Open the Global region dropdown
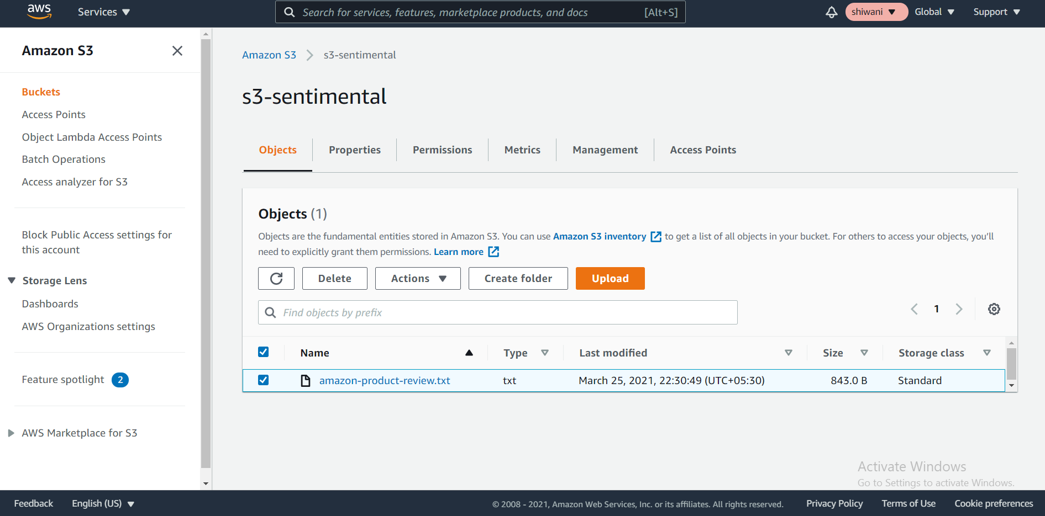This screenshot has width=1045, height=516. click(x=934, y=12)
